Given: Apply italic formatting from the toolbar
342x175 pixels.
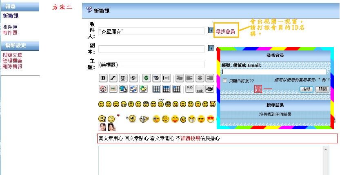Looking at the screenshot, I should pyautogui.click(x=113, y=78).
